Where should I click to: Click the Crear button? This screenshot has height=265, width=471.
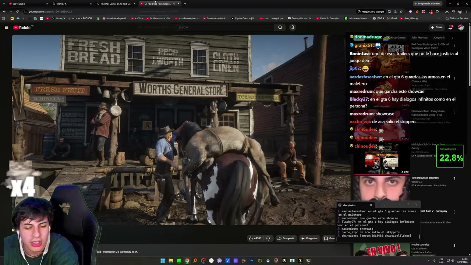point(436,27)
